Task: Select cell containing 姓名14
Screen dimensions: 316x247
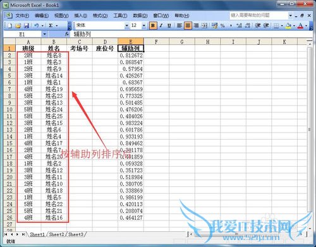Action: 54,76
